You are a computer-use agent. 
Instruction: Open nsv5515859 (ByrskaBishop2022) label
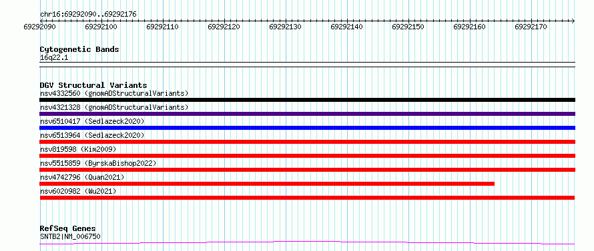click(98, 163)
